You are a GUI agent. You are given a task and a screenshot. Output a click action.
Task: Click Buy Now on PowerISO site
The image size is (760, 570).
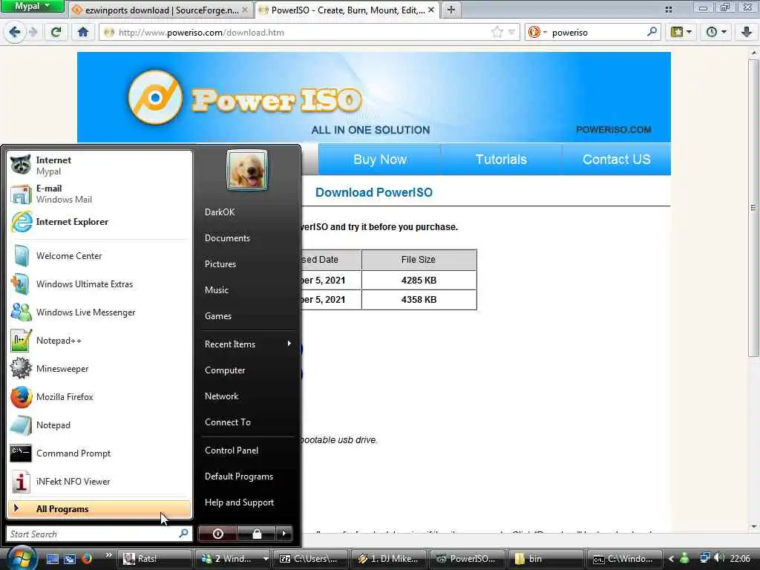(x=380, y=160)
